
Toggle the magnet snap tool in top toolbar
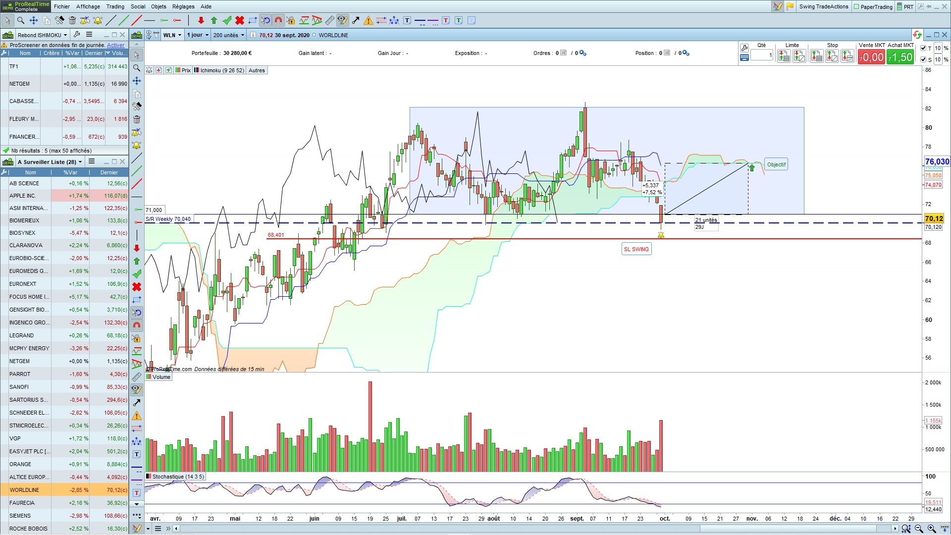click(278, 20)
